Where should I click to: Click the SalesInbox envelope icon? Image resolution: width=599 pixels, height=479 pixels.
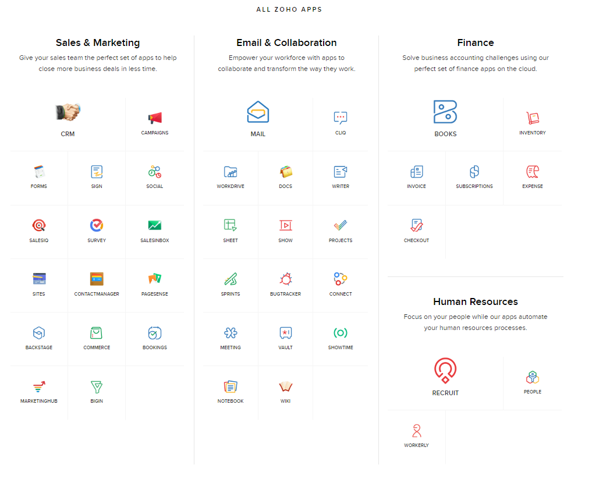[x=155, y=225]
